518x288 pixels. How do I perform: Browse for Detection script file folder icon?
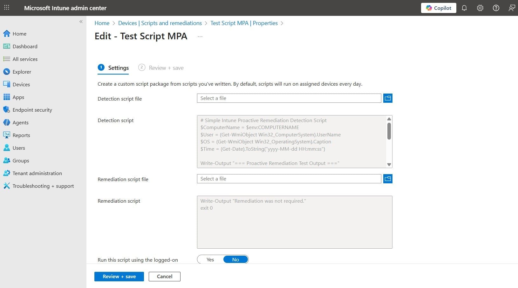click(388, 98)
